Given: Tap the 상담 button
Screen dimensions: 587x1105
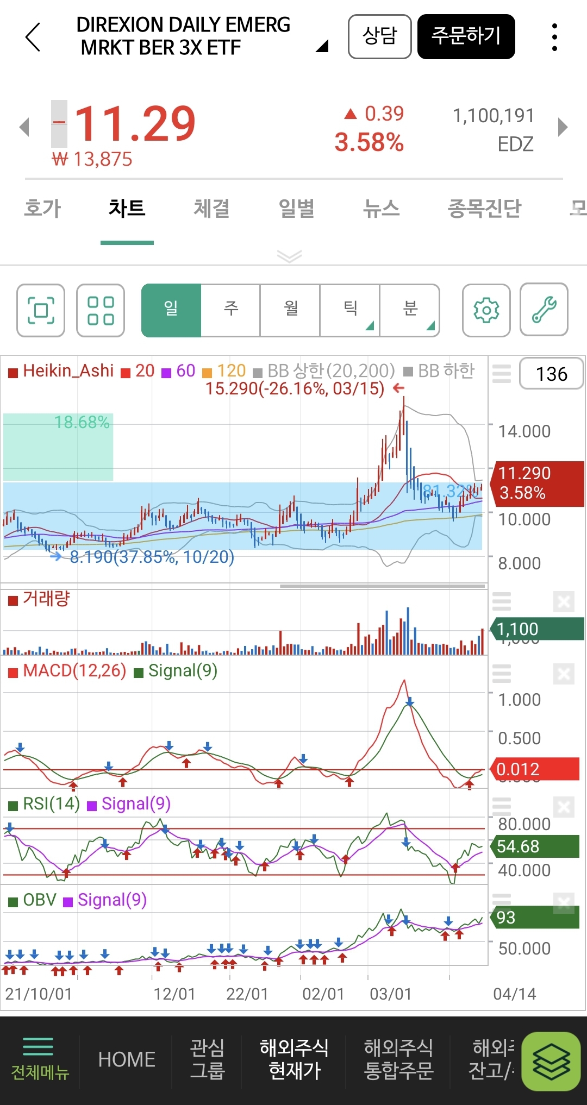Looking at the screenshot, I should pyautogui.click(x=379, y=36).
